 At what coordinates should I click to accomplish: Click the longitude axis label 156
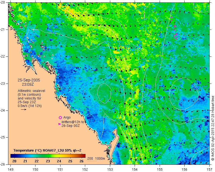185,170
